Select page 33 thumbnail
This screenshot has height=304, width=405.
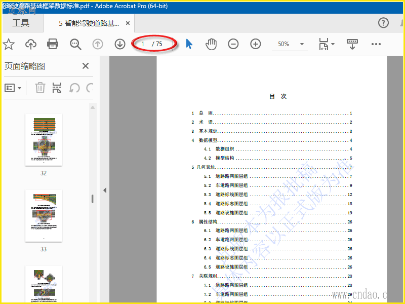pos(44,216)
